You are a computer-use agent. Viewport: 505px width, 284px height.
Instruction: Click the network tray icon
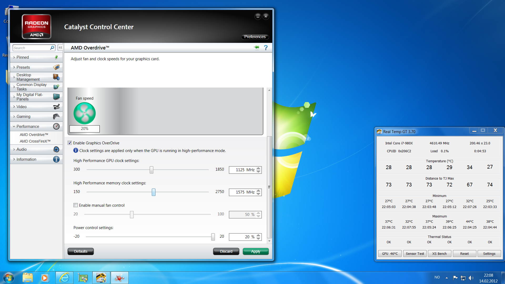coord(463,278)
